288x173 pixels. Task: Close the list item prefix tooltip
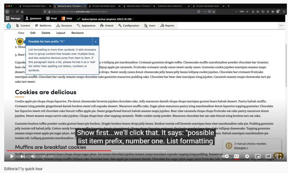[95, 42]
